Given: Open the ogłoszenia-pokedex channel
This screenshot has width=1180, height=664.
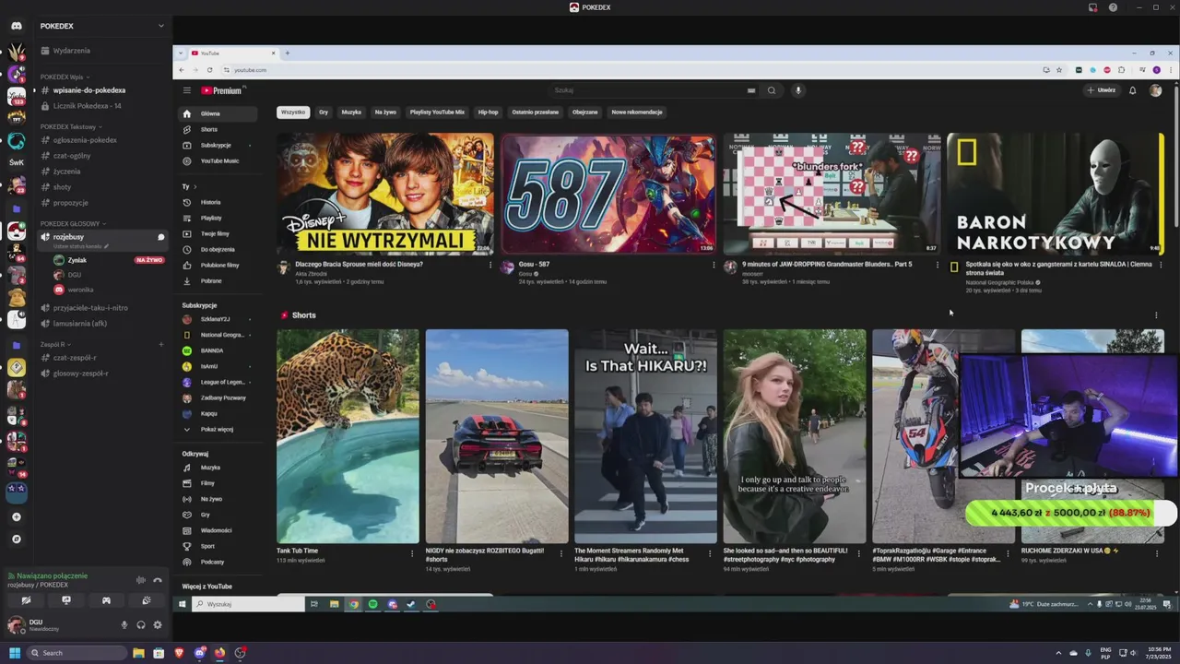Looking at the screenshot, I should click(101, 140).
